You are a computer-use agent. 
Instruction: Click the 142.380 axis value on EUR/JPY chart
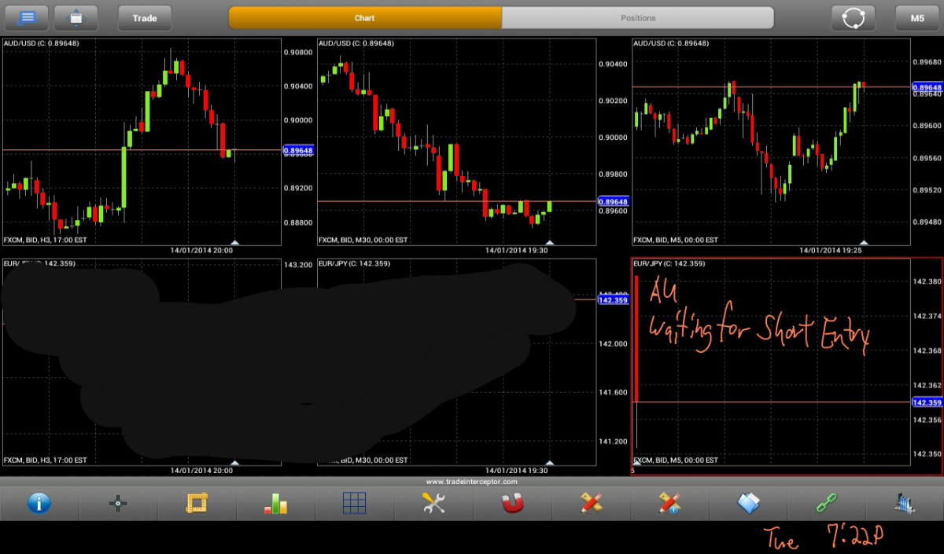click(x=927, y=281)
